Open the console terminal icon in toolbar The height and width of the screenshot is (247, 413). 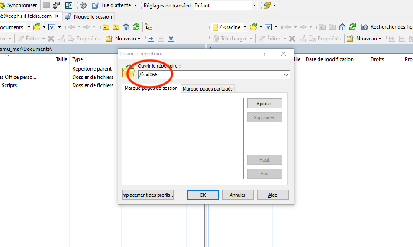tap(46, 5)
